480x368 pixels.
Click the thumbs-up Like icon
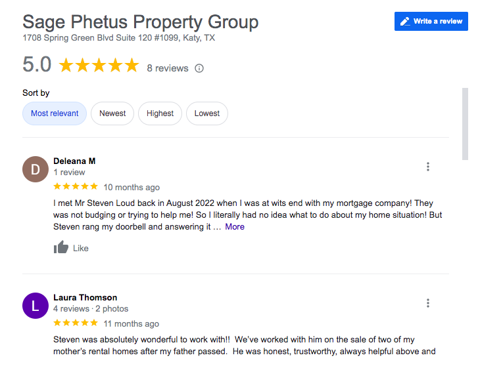61,247
